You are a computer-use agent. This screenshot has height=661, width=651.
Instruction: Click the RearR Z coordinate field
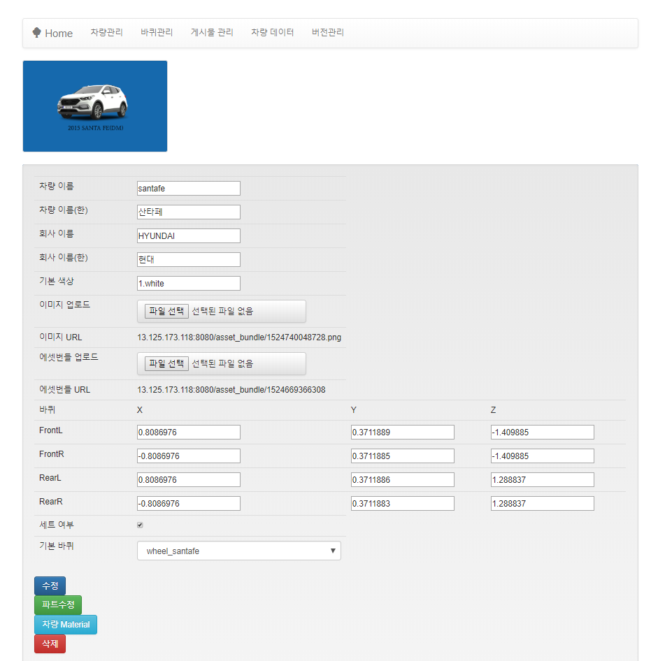[542, 504]
